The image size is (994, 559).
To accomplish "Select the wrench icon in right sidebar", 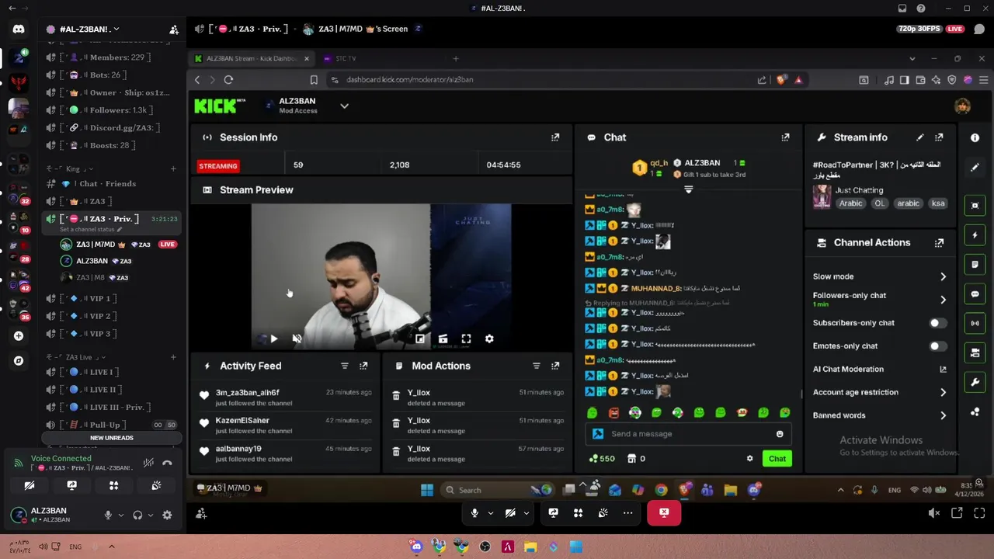I will (x=975, y=382).
